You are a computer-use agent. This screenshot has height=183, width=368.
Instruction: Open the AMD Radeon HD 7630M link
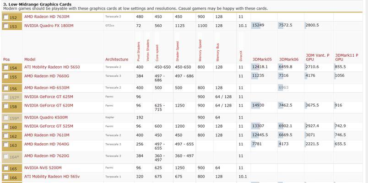tap(47, 17)
